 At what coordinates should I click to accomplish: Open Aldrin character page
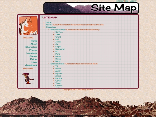click(x=58, y=71)
